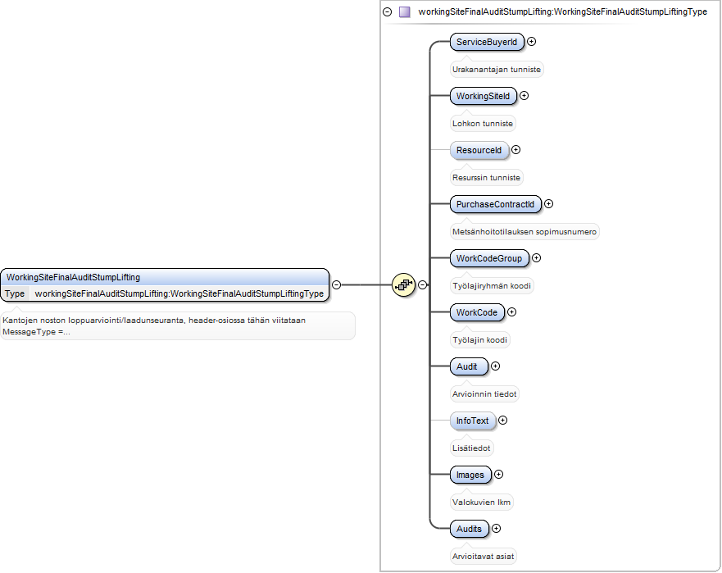The image size is (722, 573).
Task: Expand the Images element
Action: pos(498,475)
